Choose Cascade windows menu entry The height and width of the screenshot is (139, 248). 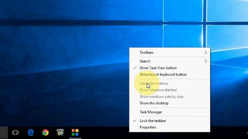coord(170,83)
